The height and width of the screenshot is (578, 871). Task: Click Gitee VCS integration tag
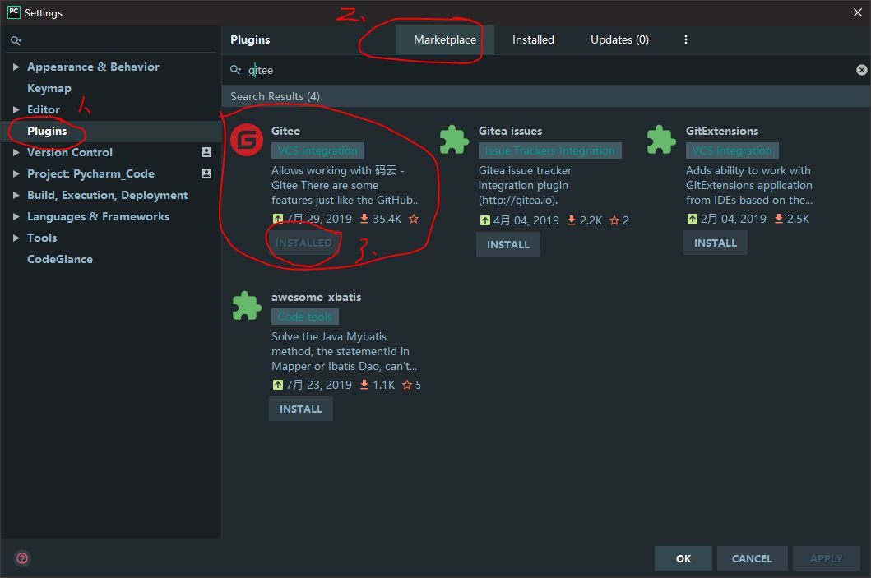pos(317,150)
